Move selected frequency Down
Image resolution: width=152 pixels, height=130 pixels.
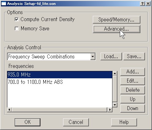click(133, 109)
